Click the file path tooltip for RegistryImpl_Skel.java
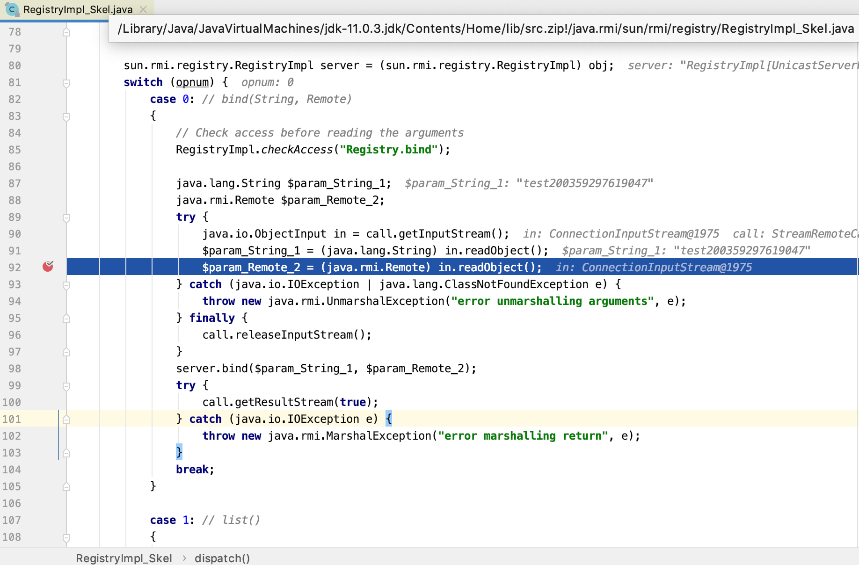 click(486, 29)
